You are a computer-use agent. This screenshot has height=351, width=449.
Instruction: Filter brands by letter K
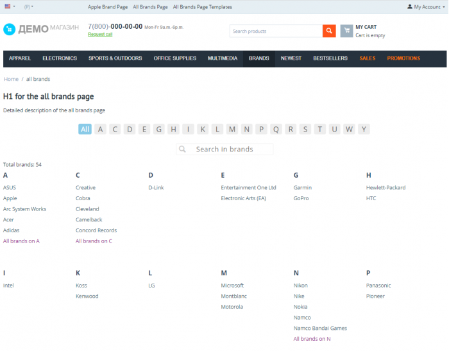point(203,129)
